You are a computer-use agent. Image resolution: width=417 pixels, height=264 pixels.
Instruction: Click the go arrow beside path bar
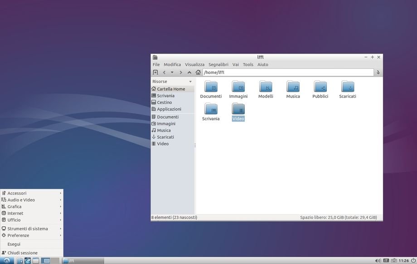(x=378, y=73)
